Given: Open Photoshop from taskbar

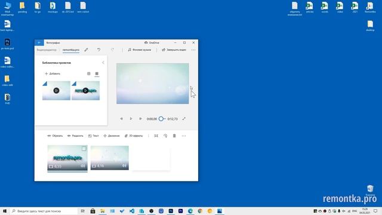Looking at the screenshot, I should click(171, 211).
